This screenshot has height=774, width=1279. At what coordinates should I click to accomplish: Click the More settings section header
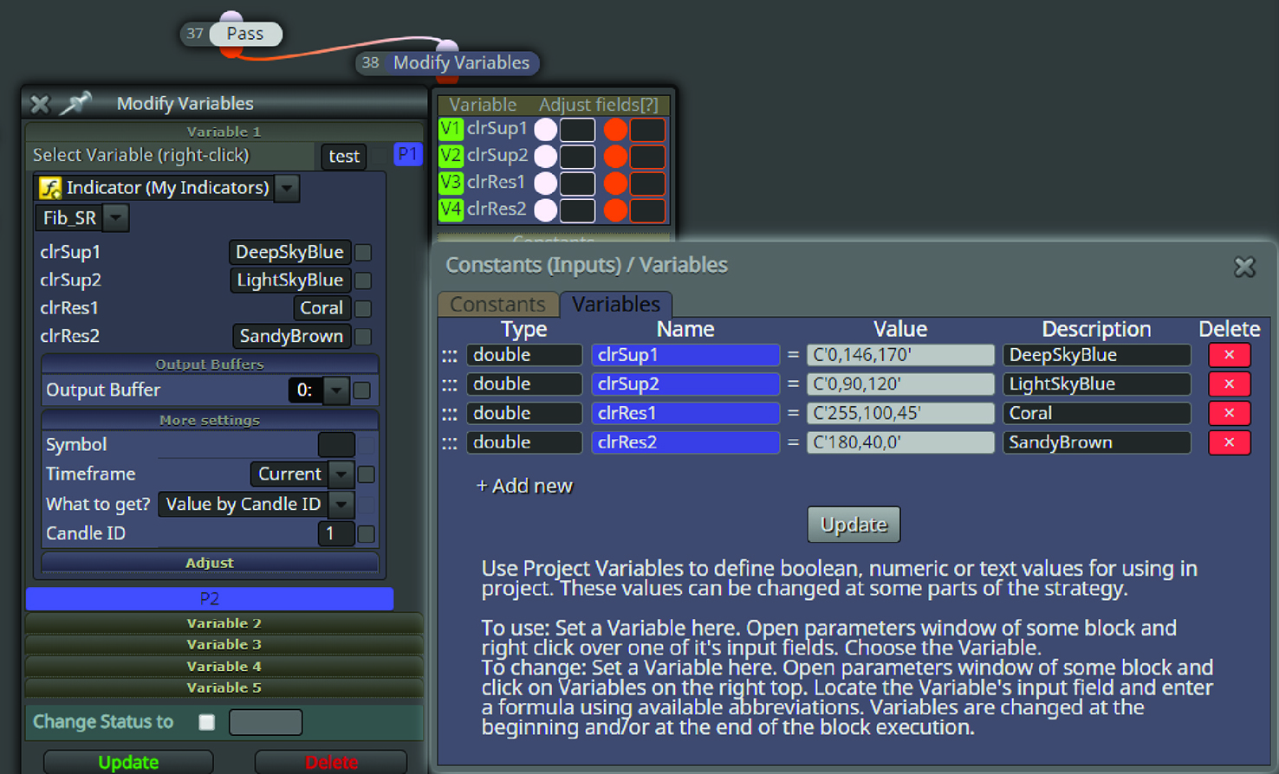(x=210, y=421)
